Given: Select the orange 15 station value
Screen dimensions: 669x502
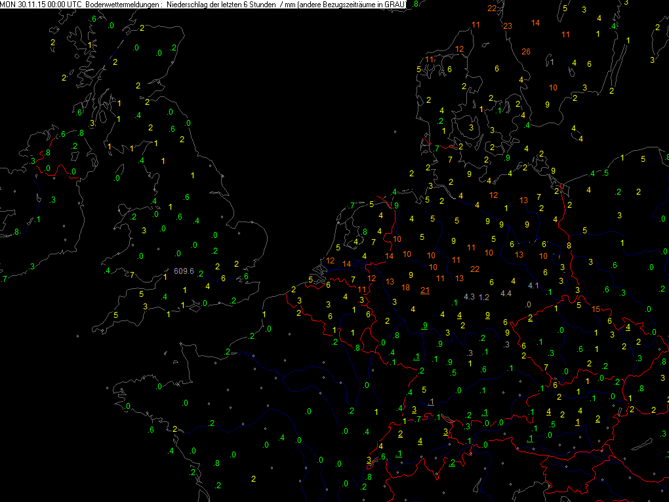Looking at the screenshot, I should pos(596,309).
